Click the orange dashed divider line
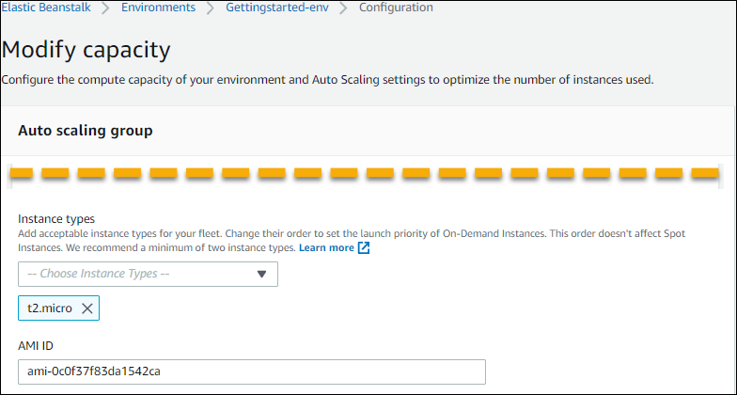 (368, 174)
